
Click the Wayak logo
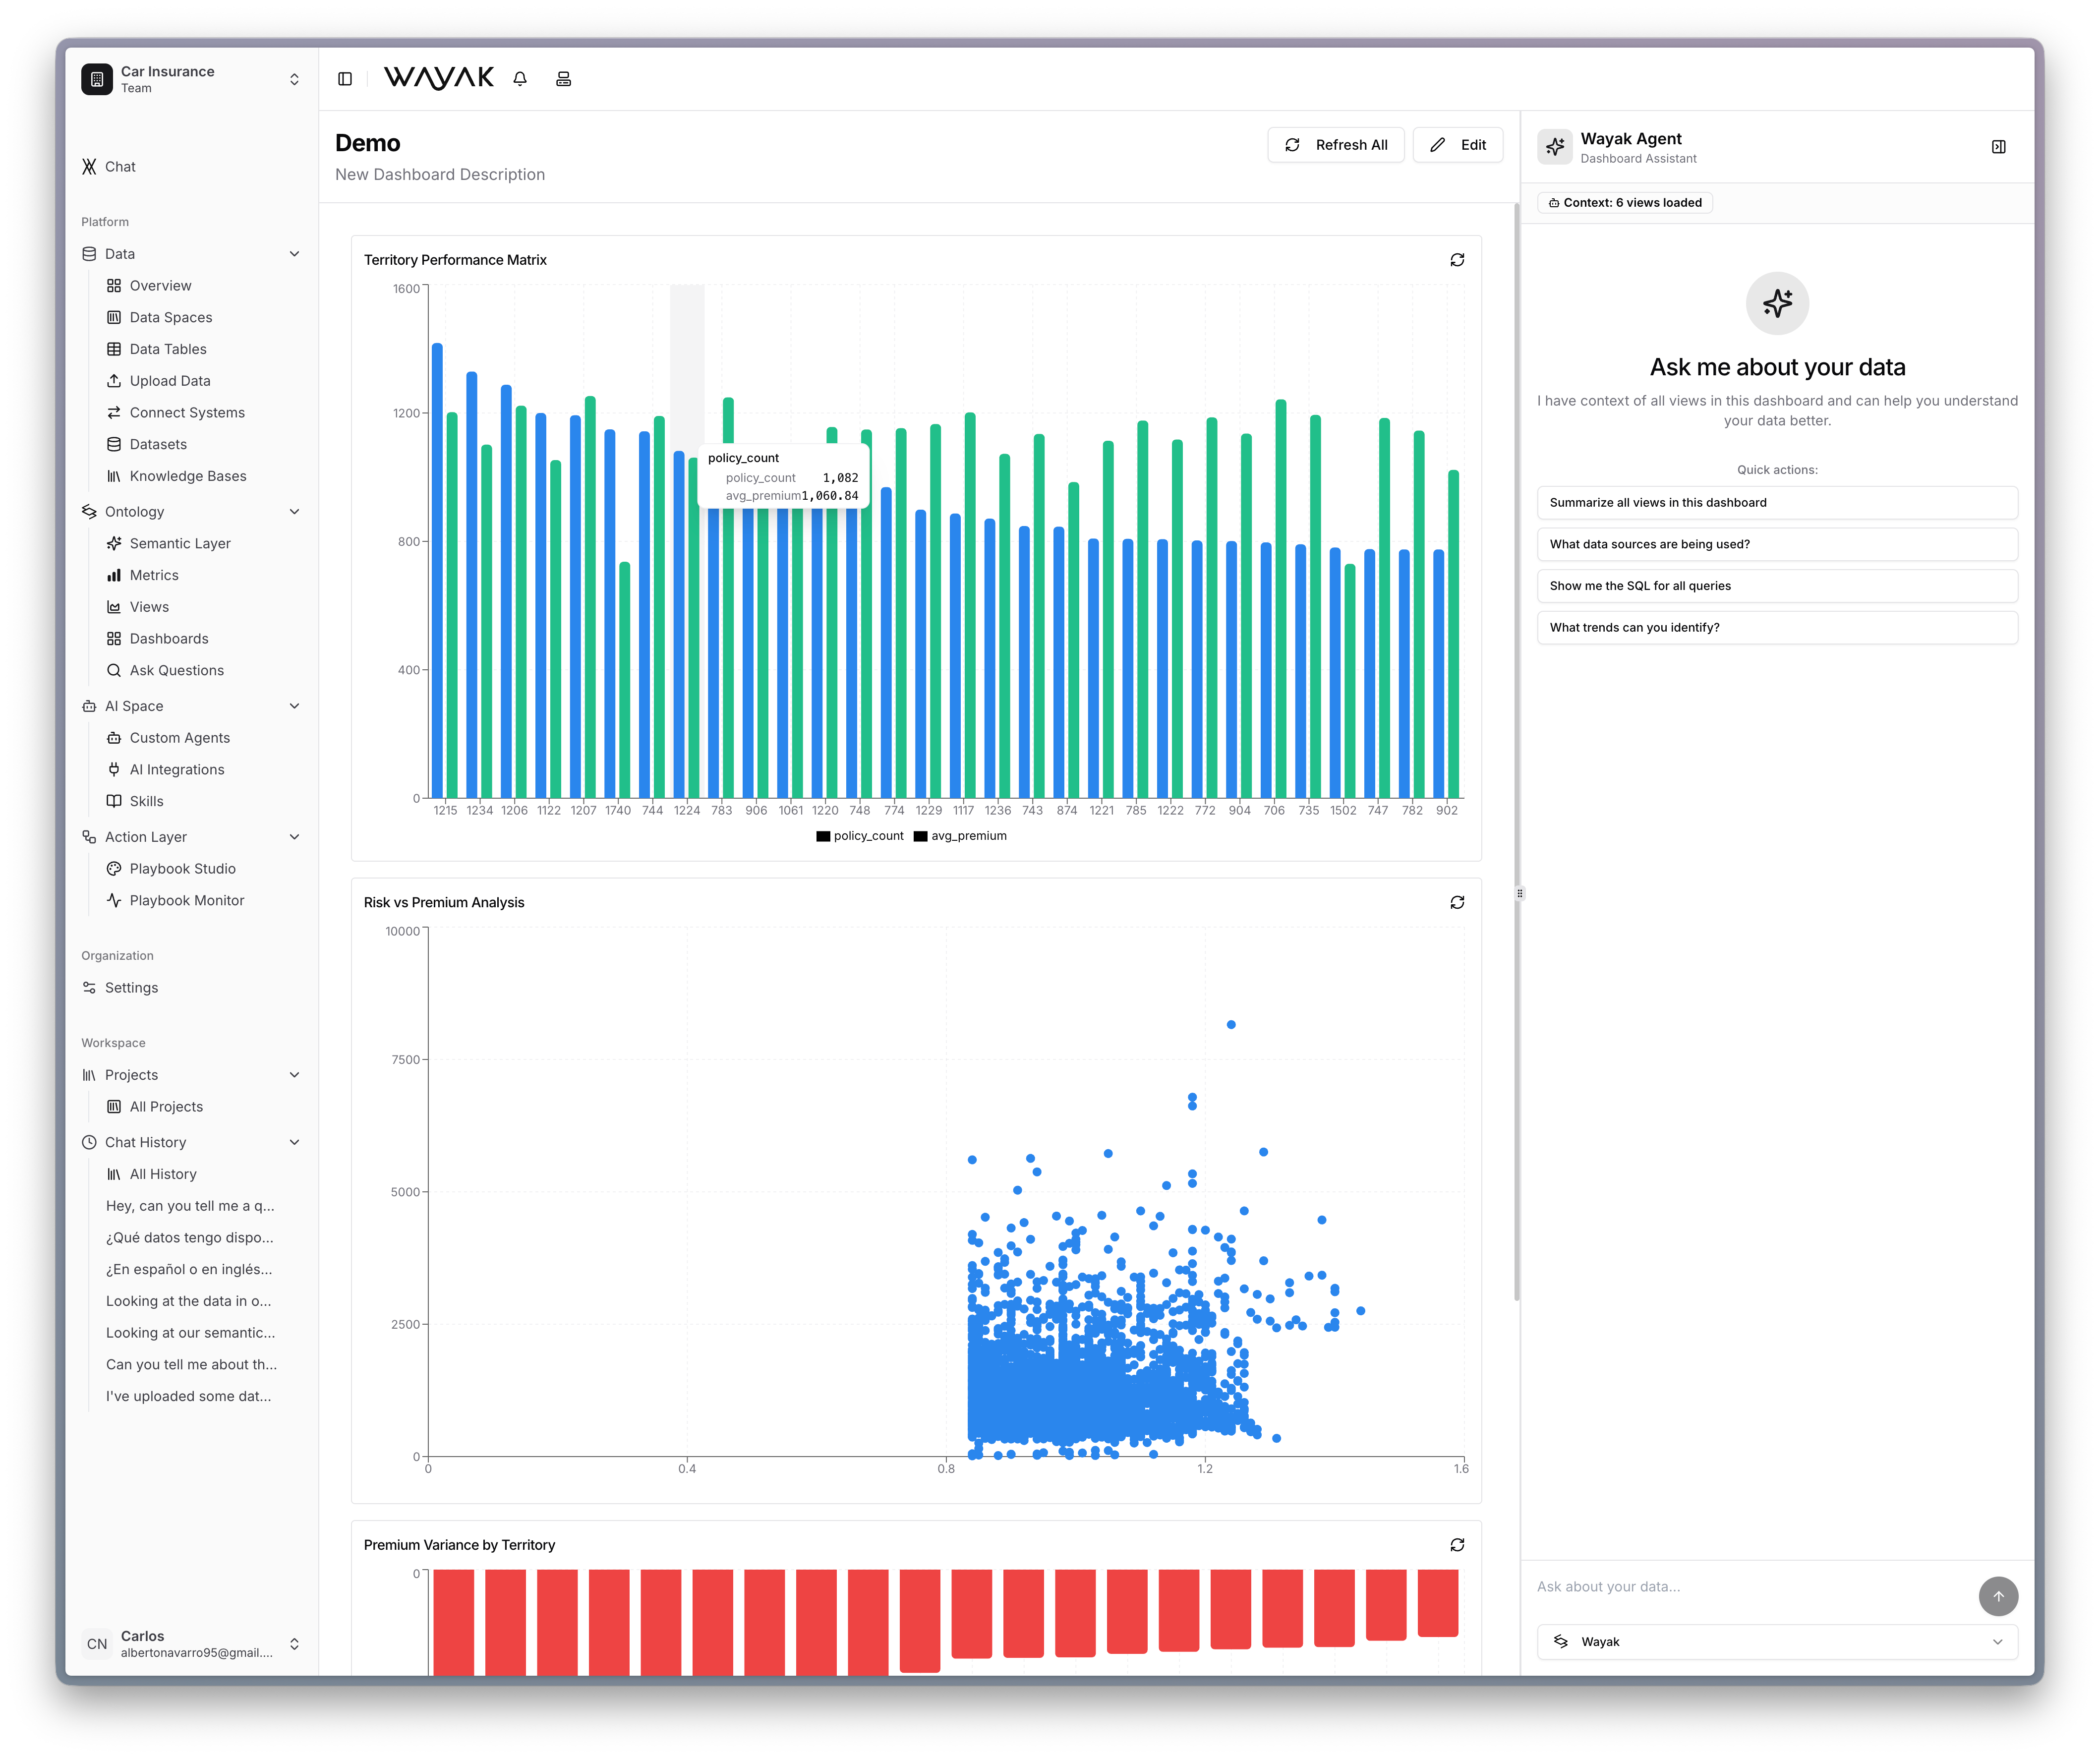pyautogui.click(x=439, y=78)
